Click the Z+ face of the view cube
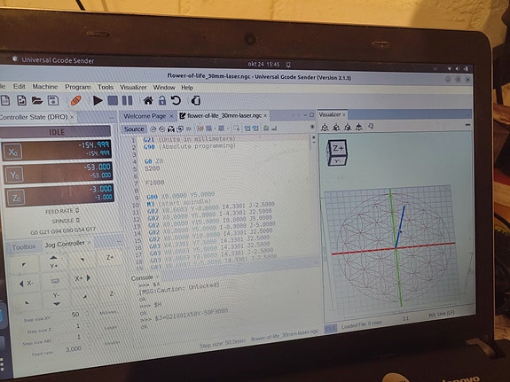Image resolution: width=510 pixels, height=382 pixels. [338, 149]
